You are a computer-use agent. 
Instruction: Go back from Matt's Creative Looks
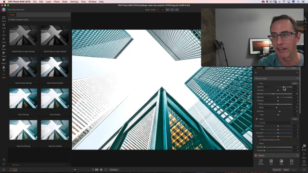click(9, 20)
